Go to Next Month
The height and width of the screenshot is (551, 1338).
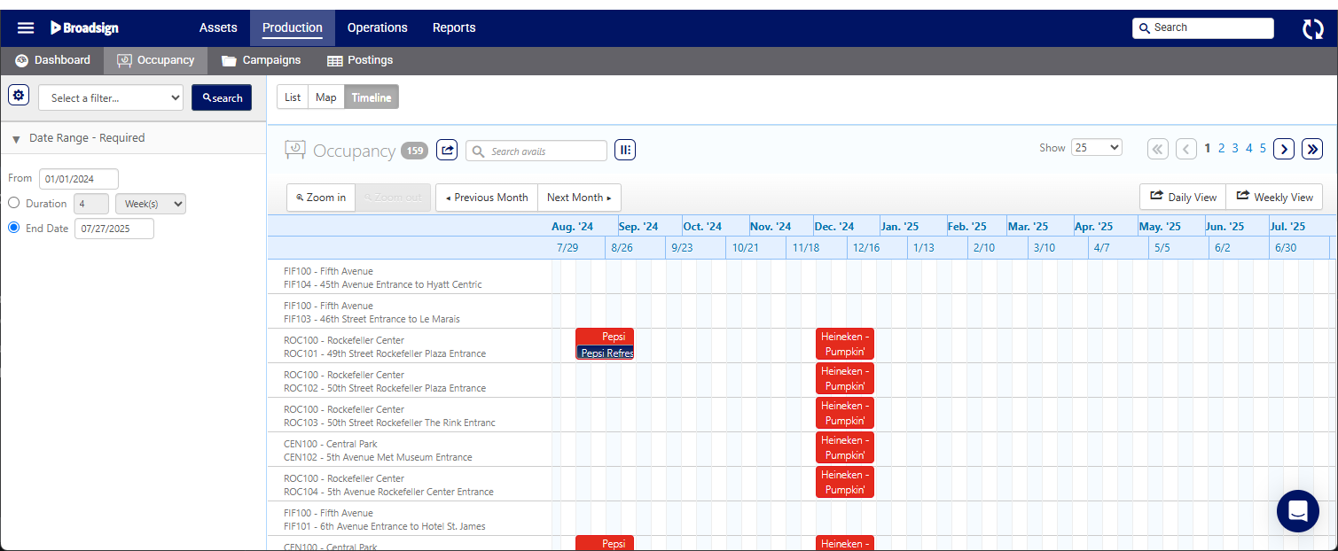point(579,198)
